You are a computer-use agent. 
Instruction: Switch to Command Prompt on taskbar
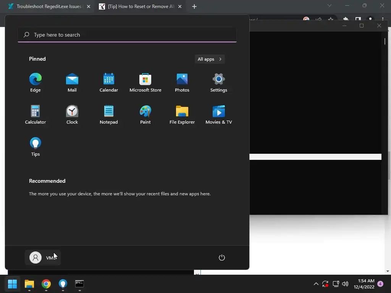point(79,284)
